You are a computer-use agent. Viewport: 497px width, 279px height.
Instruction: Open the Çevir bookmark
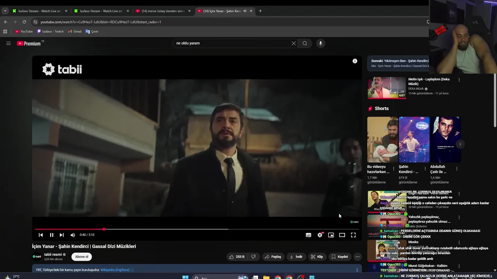92,31
